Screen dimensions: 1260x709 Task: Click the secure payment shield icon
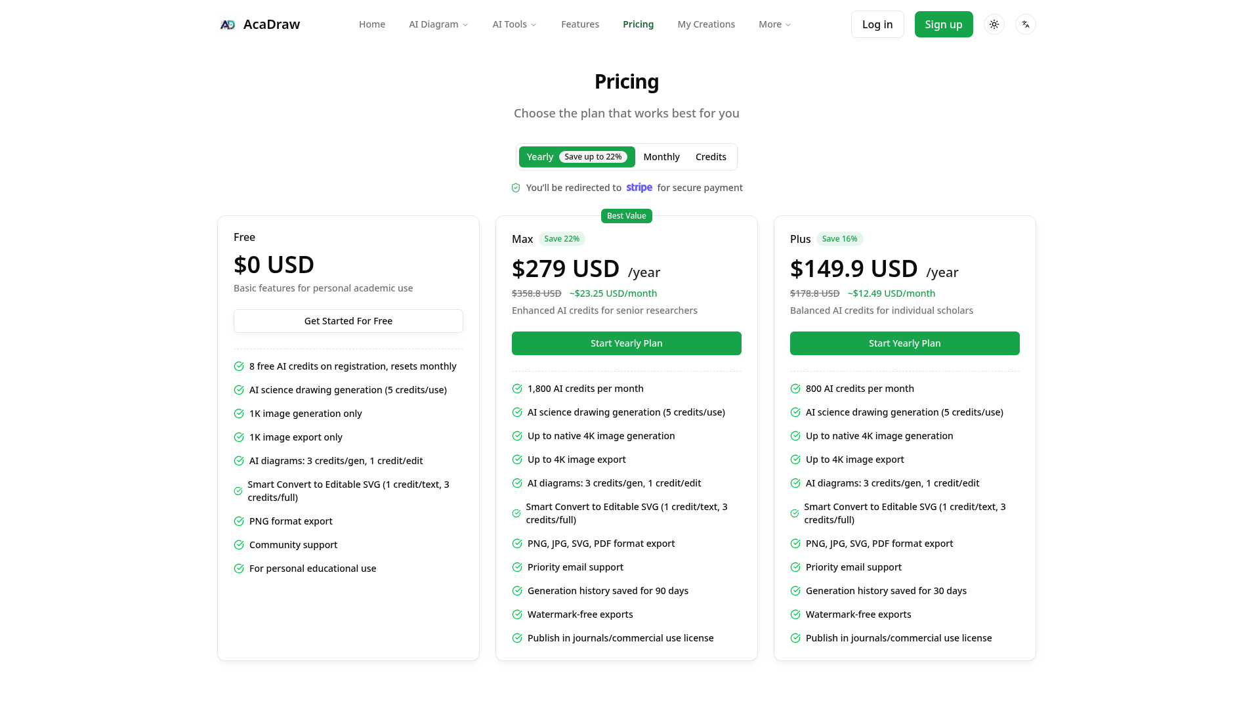click(516, 188)
